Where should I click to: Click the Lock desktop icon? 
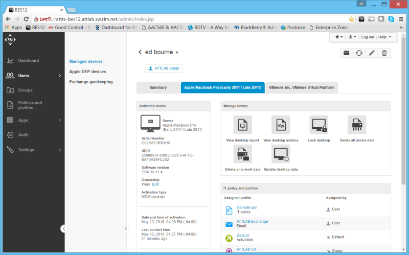click(319, 125)
